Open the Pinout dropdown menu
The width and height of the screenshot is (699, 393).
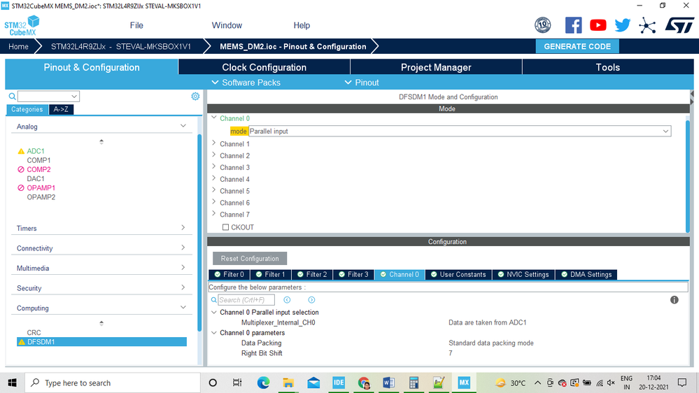pyautogui.click(x=362, y=83)
